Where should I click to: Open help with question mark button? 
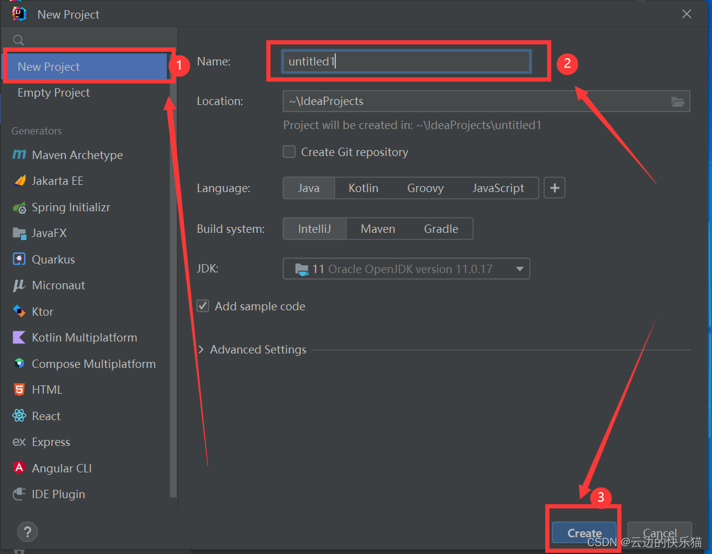point(27,532)
